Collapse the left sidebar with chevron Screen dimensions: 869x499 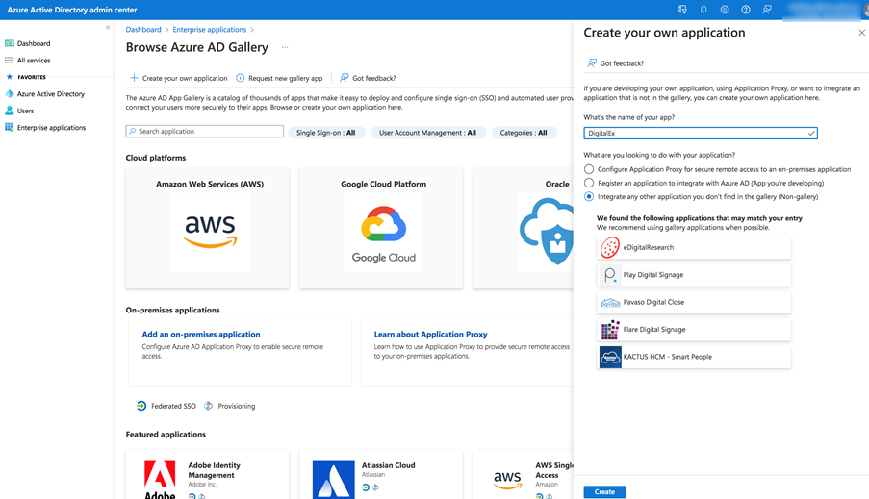(x=108, y=28)
